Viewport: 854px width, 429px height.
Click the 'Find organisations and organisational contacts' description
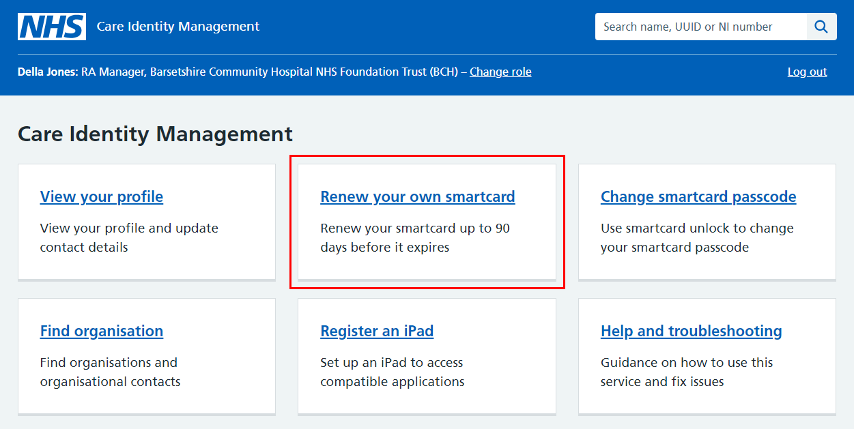tap(111, 372)
